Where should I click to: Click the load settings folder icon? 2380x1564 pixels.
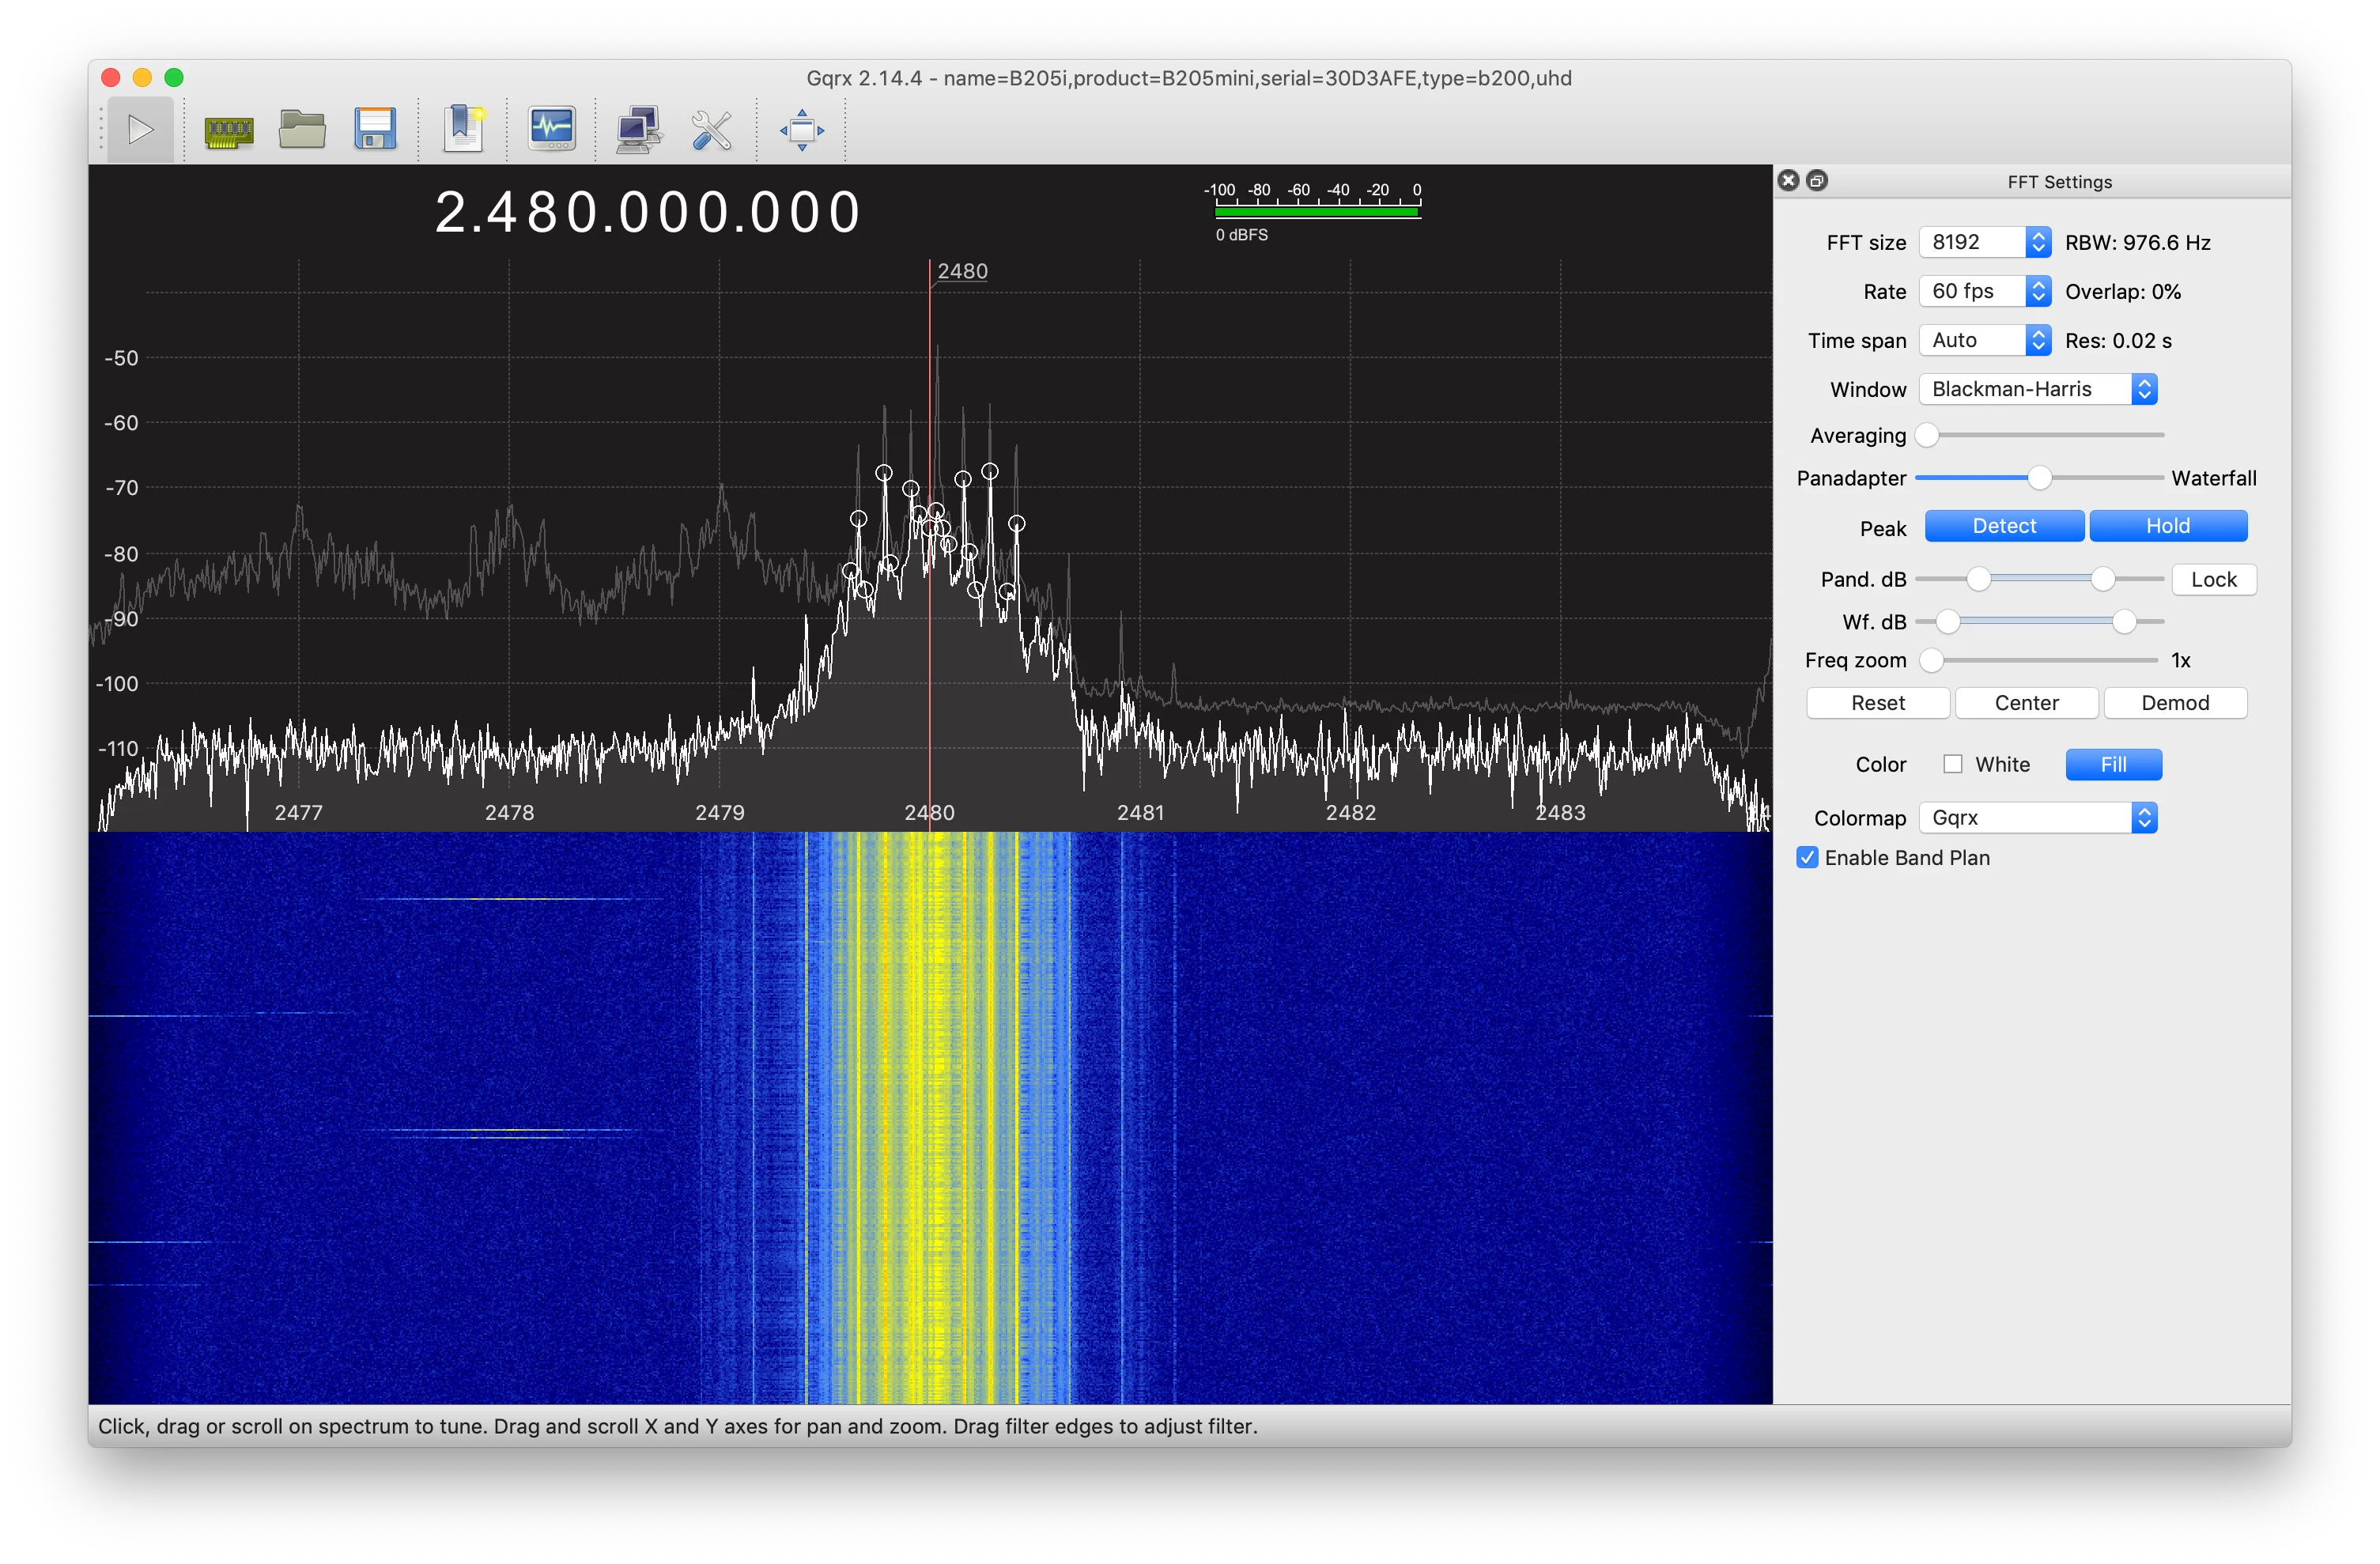point(301,130)
